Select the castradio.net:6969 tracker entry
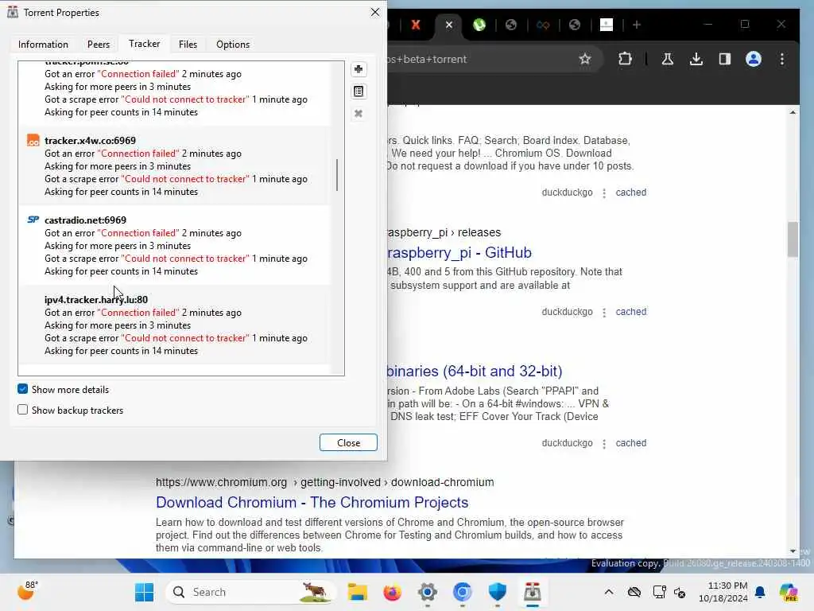The height and width of the screenshot is (611, 814). coord(174,245)
